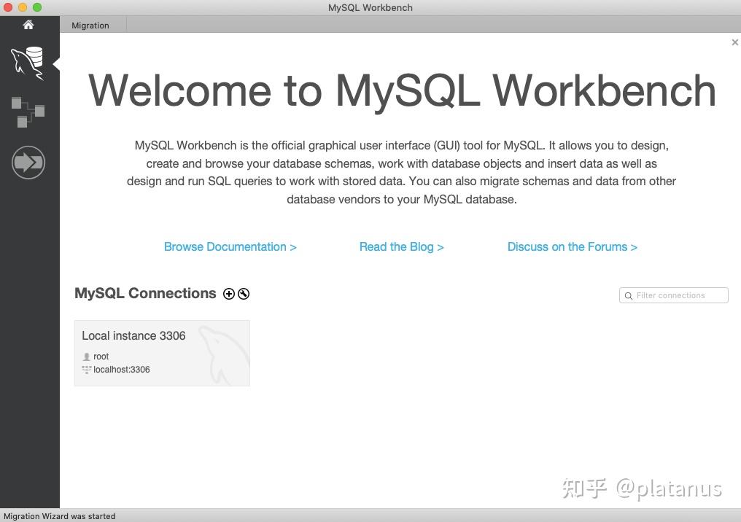Open the Local instance 3306 connection
Viewport: 741px width, 522px height.
tap(133, 335)
